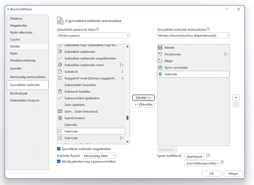Expand the Szabadkézi szerkesztés menü split arrow
The height and width of the screenshot is (185, 254).
122,65
